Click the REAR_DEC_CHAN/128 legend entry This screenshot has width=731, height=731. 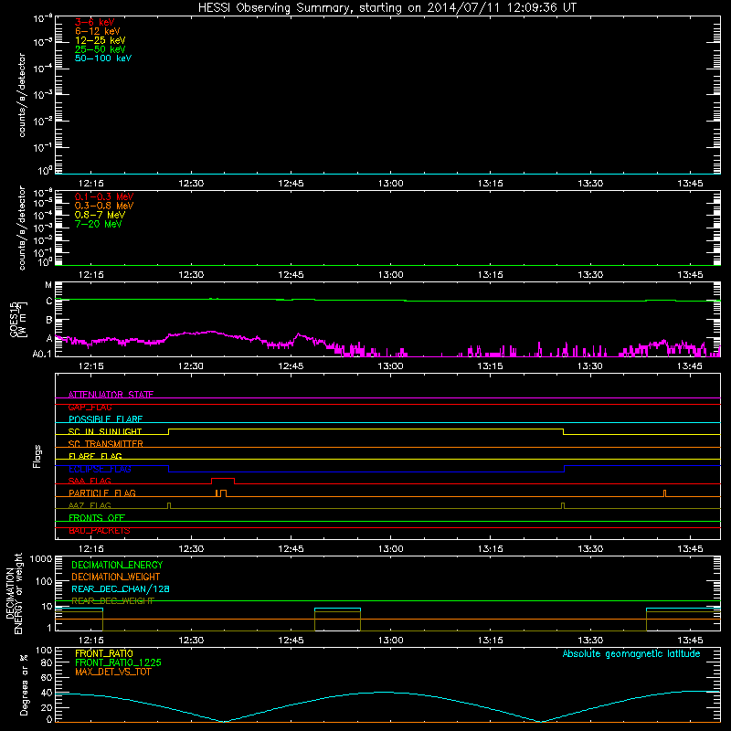click(x=121, y=588)
